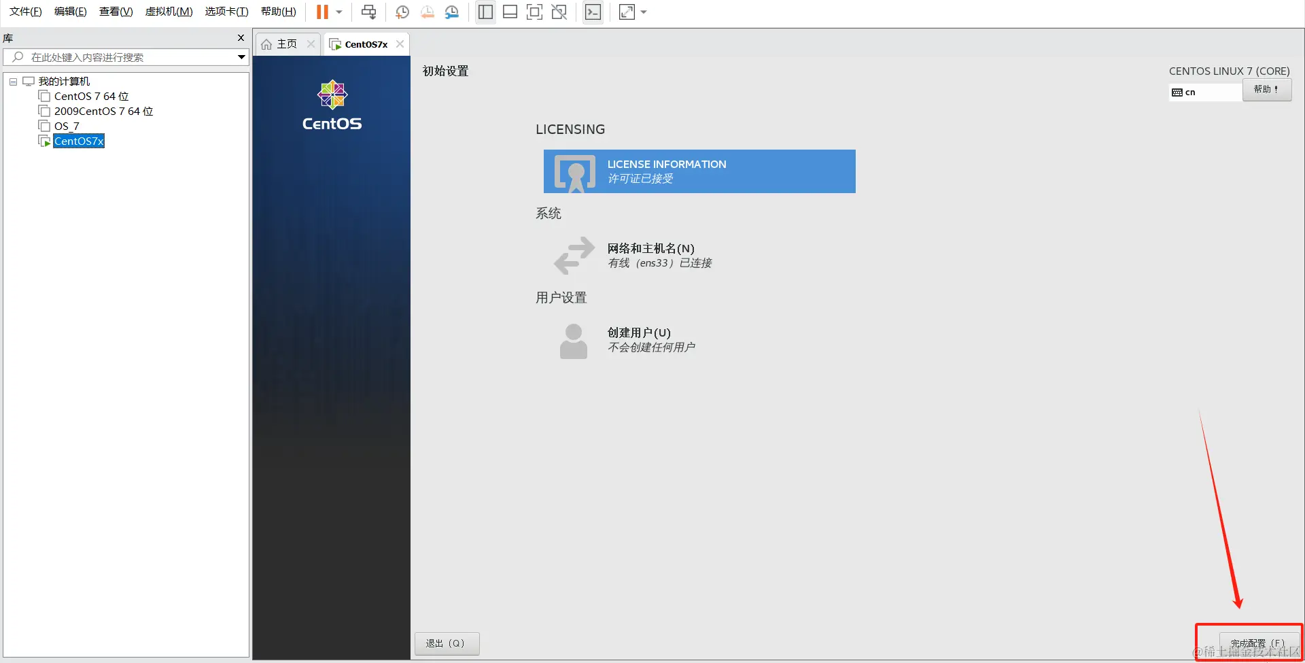Select the OS_7 virtual machine
The image size is (1305, 663).
tap(67, 126)
